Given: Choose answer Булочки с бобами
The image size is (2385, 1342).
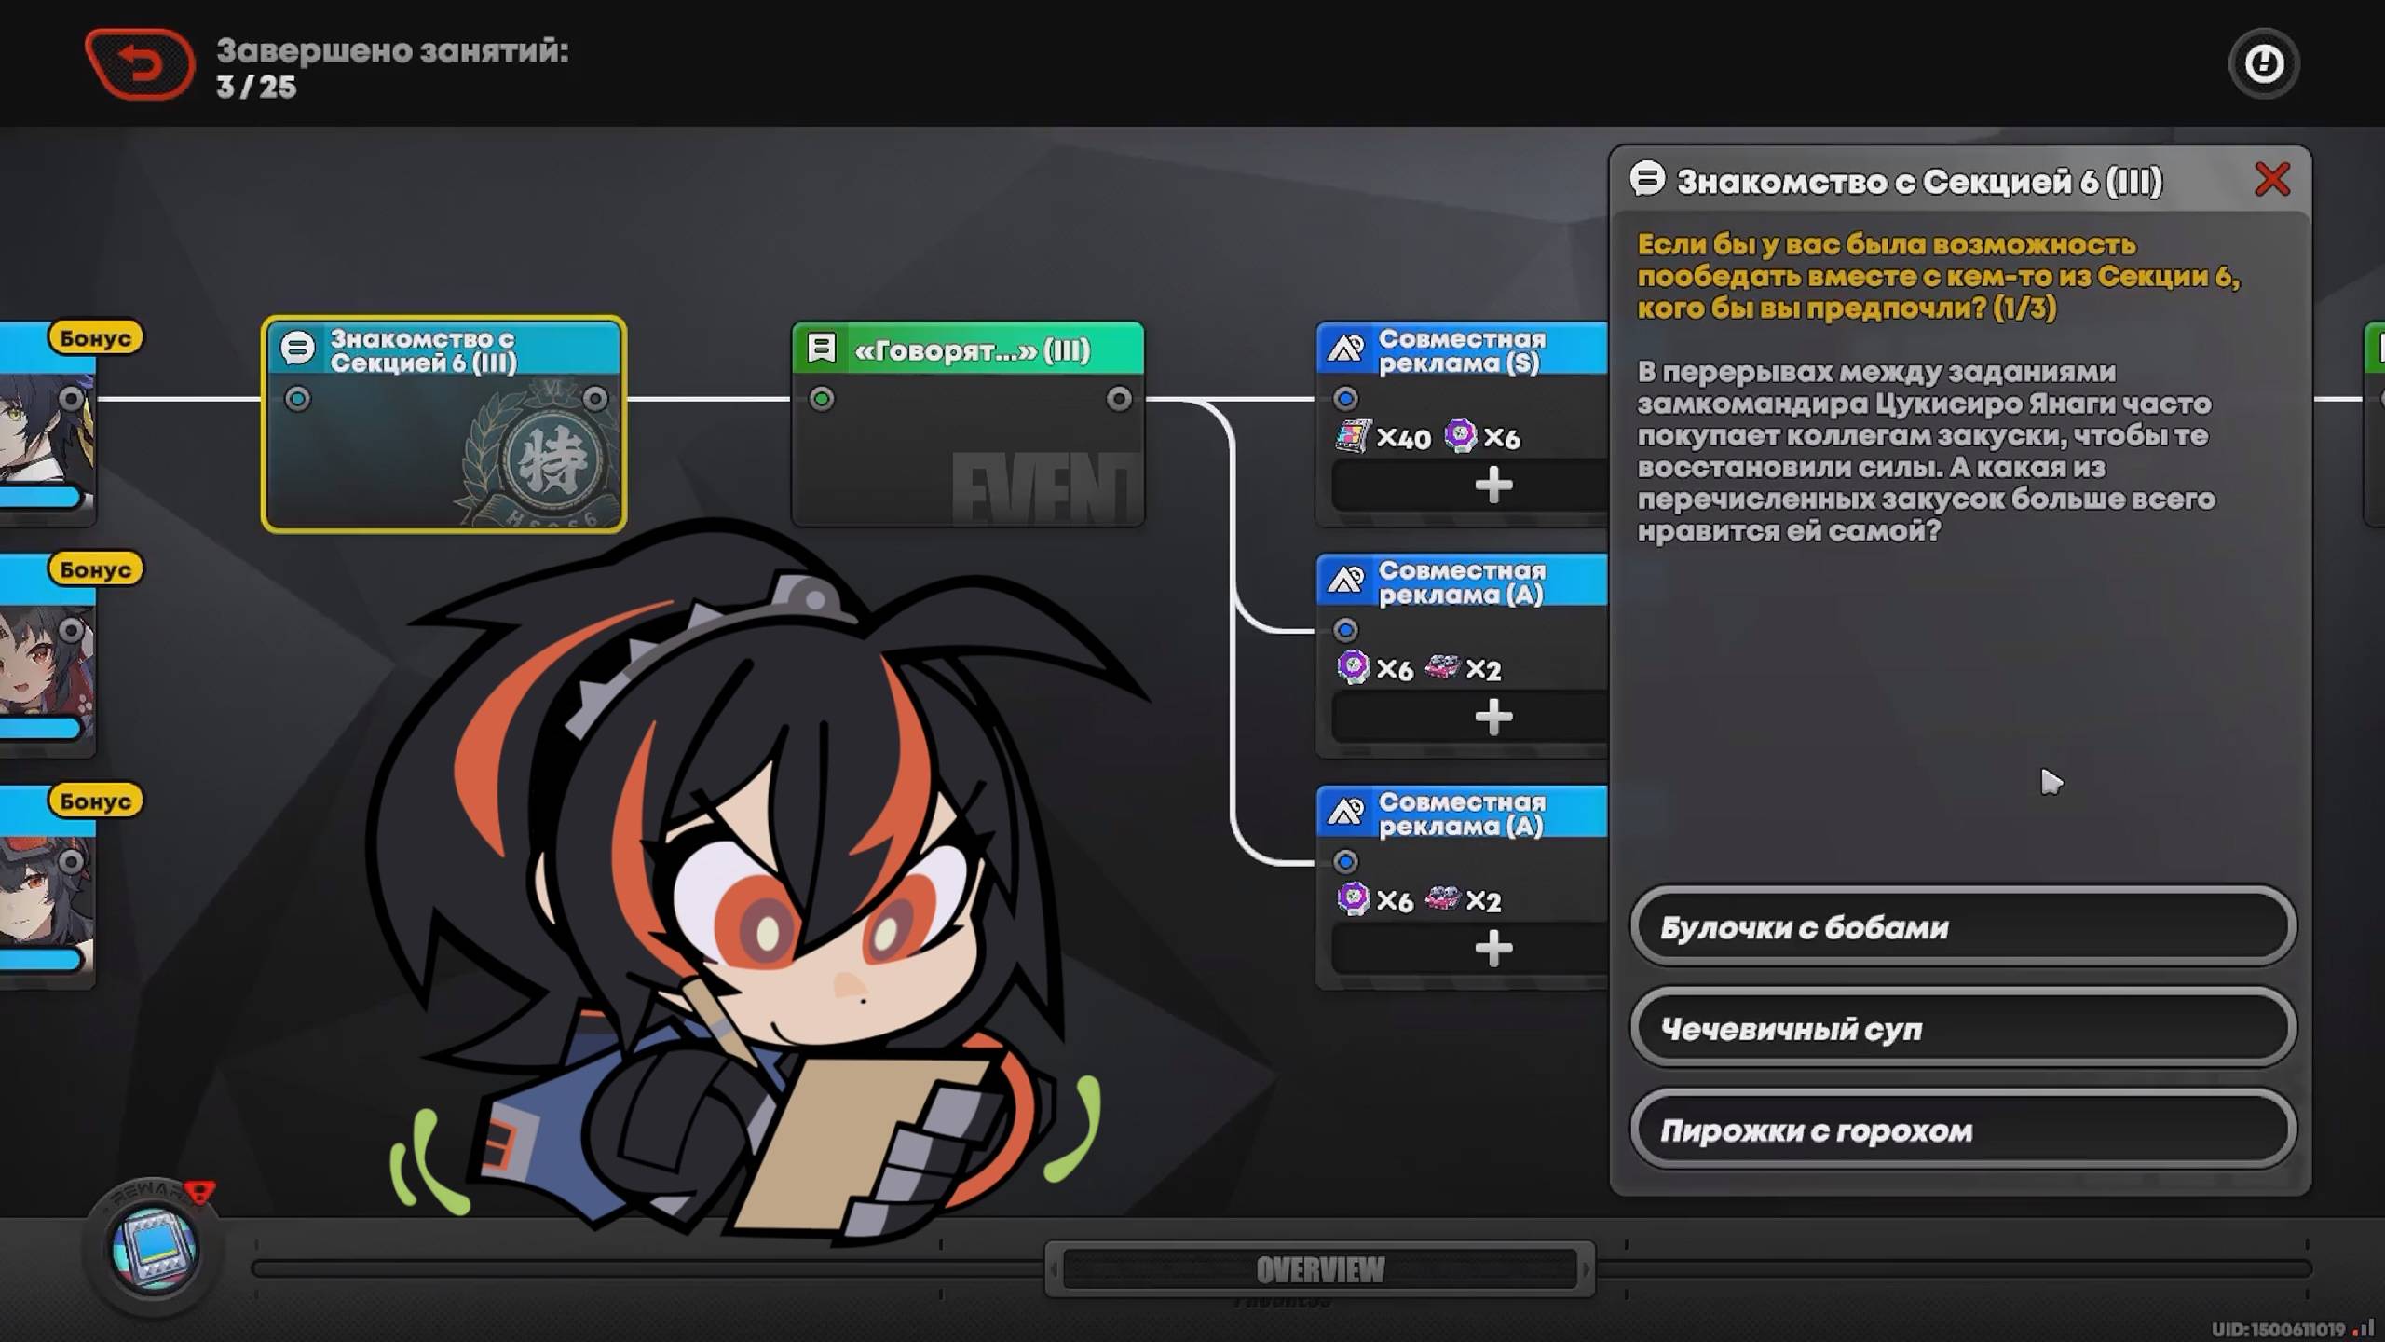Looking at the screenshot, I should [x=1962, y=927].
